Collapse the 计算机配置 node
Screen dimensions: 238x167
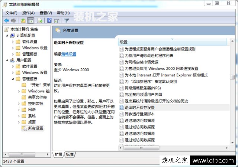7,36
